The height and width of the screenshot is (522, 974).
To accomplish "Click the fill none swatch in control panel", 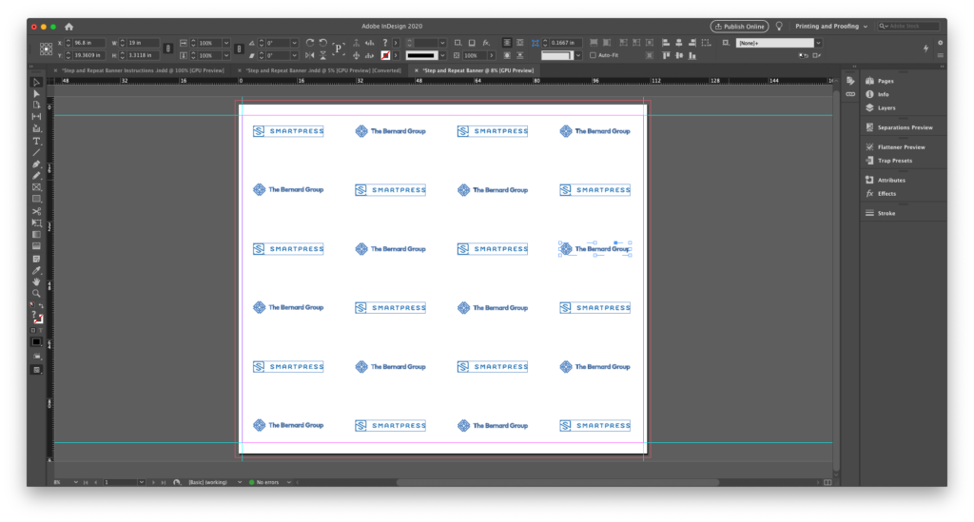I will tap(385, 55).
